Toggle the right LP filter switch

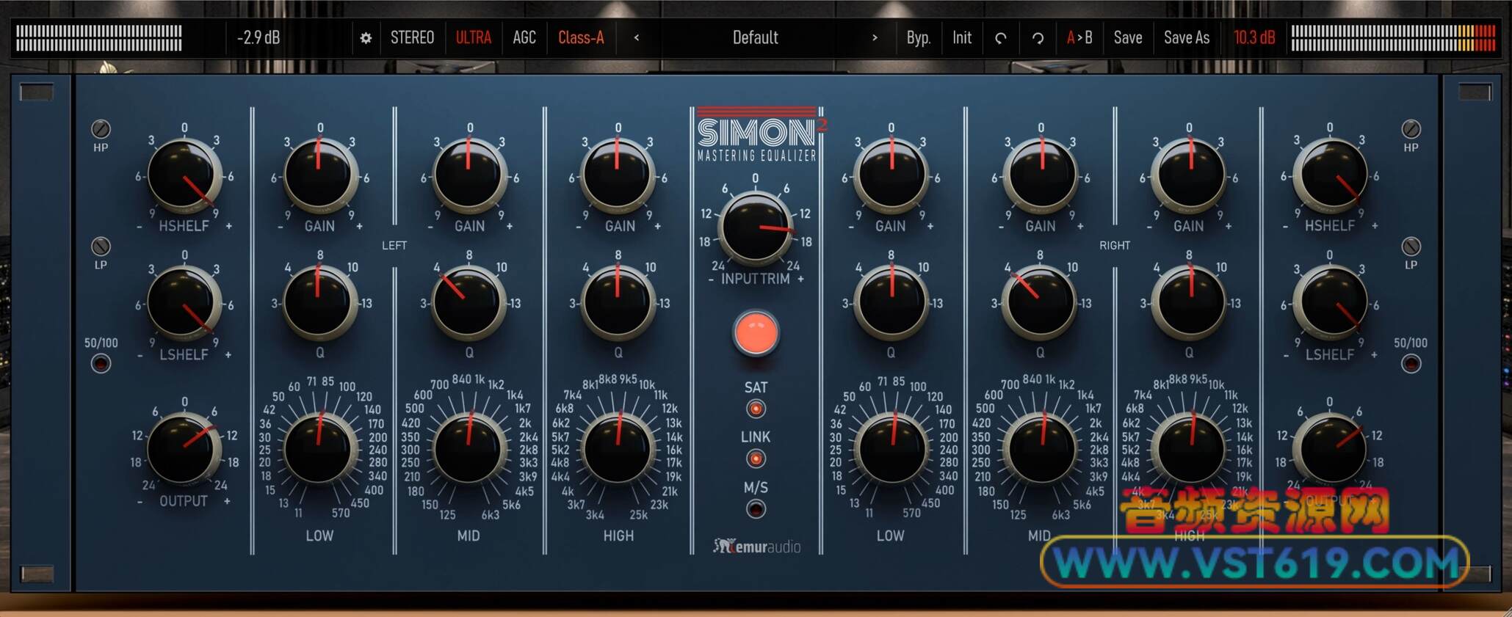(x=1411, y=246)
